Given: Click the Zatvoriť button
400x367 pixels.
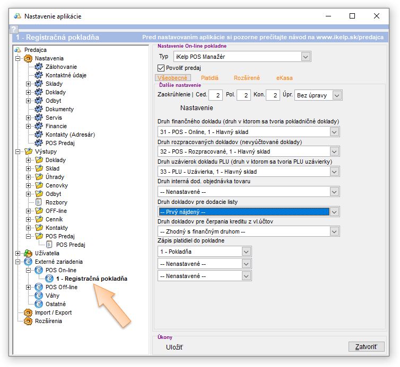Looking at the screenshot, I should tap(366, 347).
